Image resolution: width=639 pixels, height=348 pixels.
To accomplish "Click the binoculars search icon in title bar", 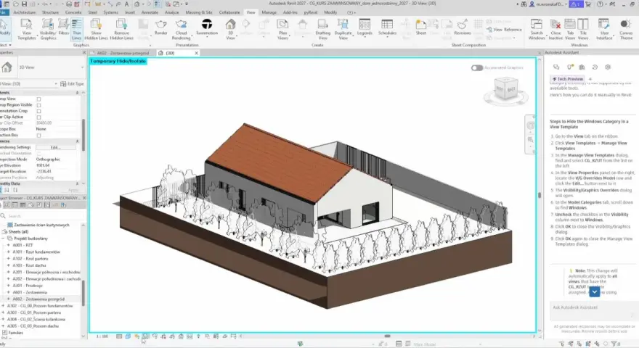I will click(524, 4).
